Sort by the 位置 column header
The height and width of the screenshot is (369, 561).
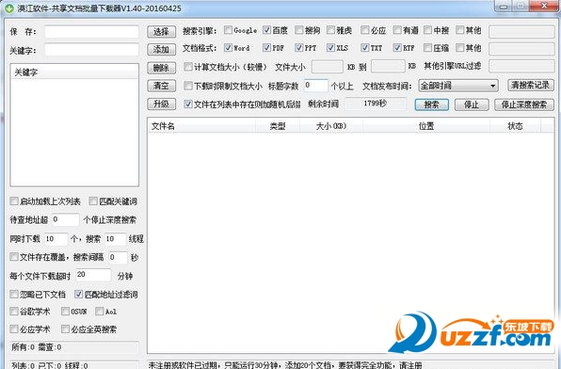point(426,126)
